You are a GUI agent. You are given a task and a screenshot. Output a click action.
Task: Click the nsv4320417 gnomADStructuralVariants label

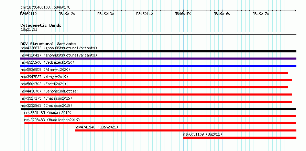click(x=59, y=55)
